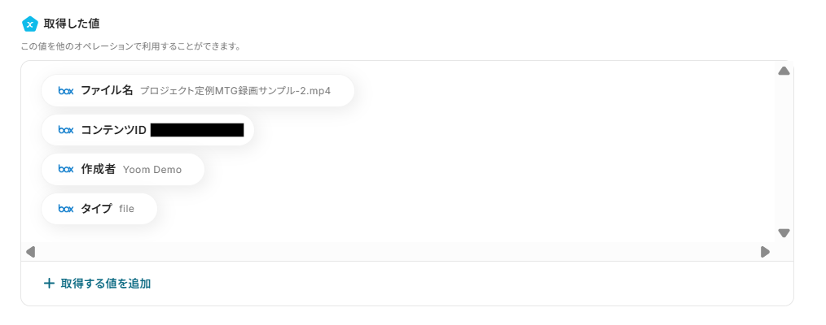This screenshot has width=826, height=325.
Task: Click the Box icon beside タイプ
Action: pyautogui.click(x=66, y=209)
